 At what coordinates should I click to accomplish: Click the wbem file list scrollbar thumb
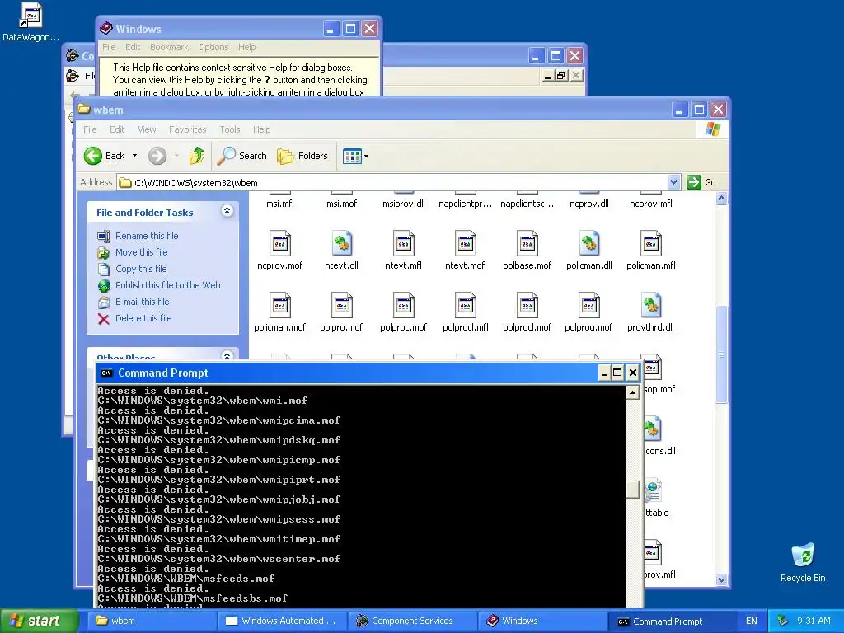[x=721, y=354]
